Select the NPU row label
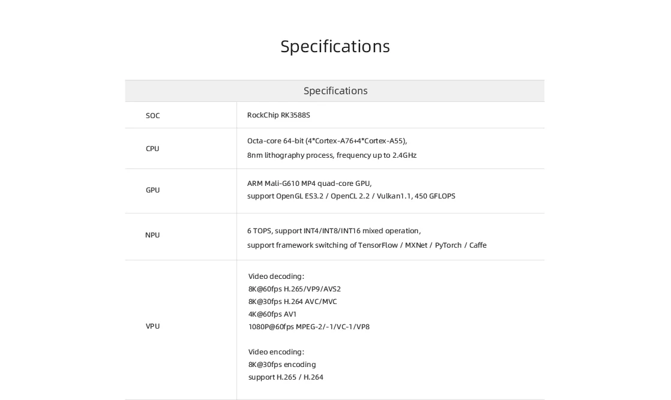The image size is (671, 400). pyautogui.click(x=152, y=235)
